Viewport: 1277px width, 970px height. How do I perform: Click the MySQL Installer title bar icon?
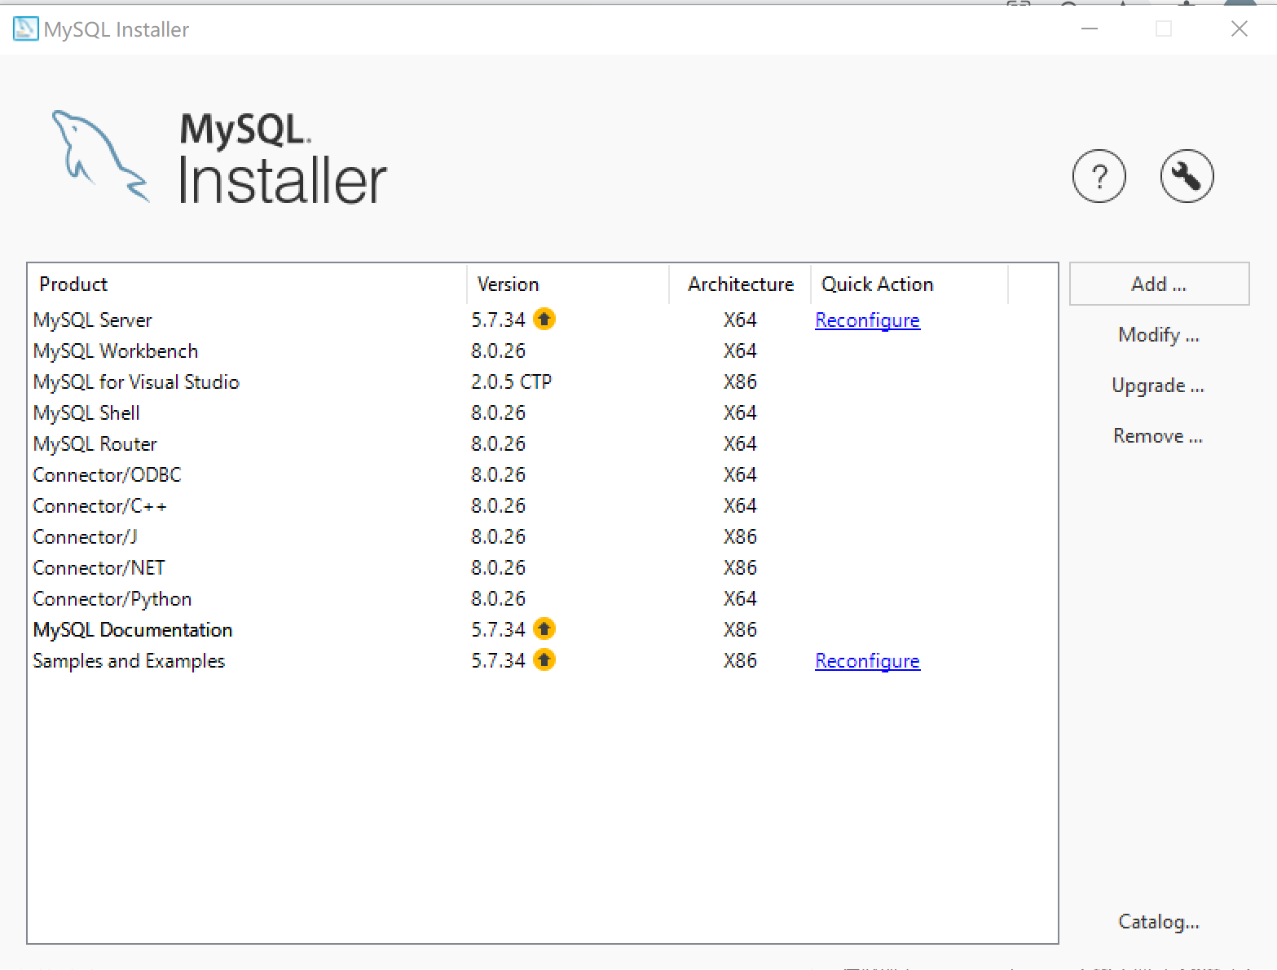[25, 29]
